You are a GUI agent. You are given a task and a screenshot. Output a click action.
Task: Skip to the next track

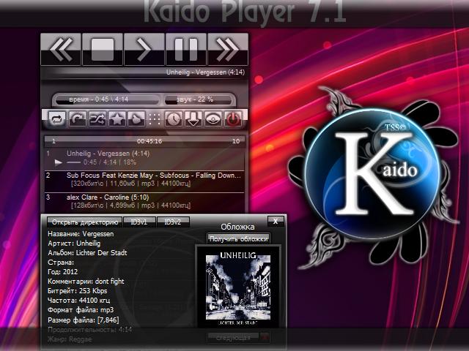[x=227, y=50]
